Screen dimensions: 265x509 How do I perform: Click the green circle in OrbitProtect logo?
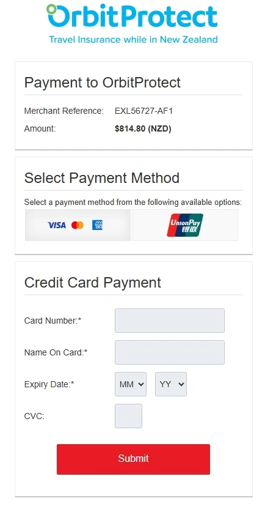51,9
